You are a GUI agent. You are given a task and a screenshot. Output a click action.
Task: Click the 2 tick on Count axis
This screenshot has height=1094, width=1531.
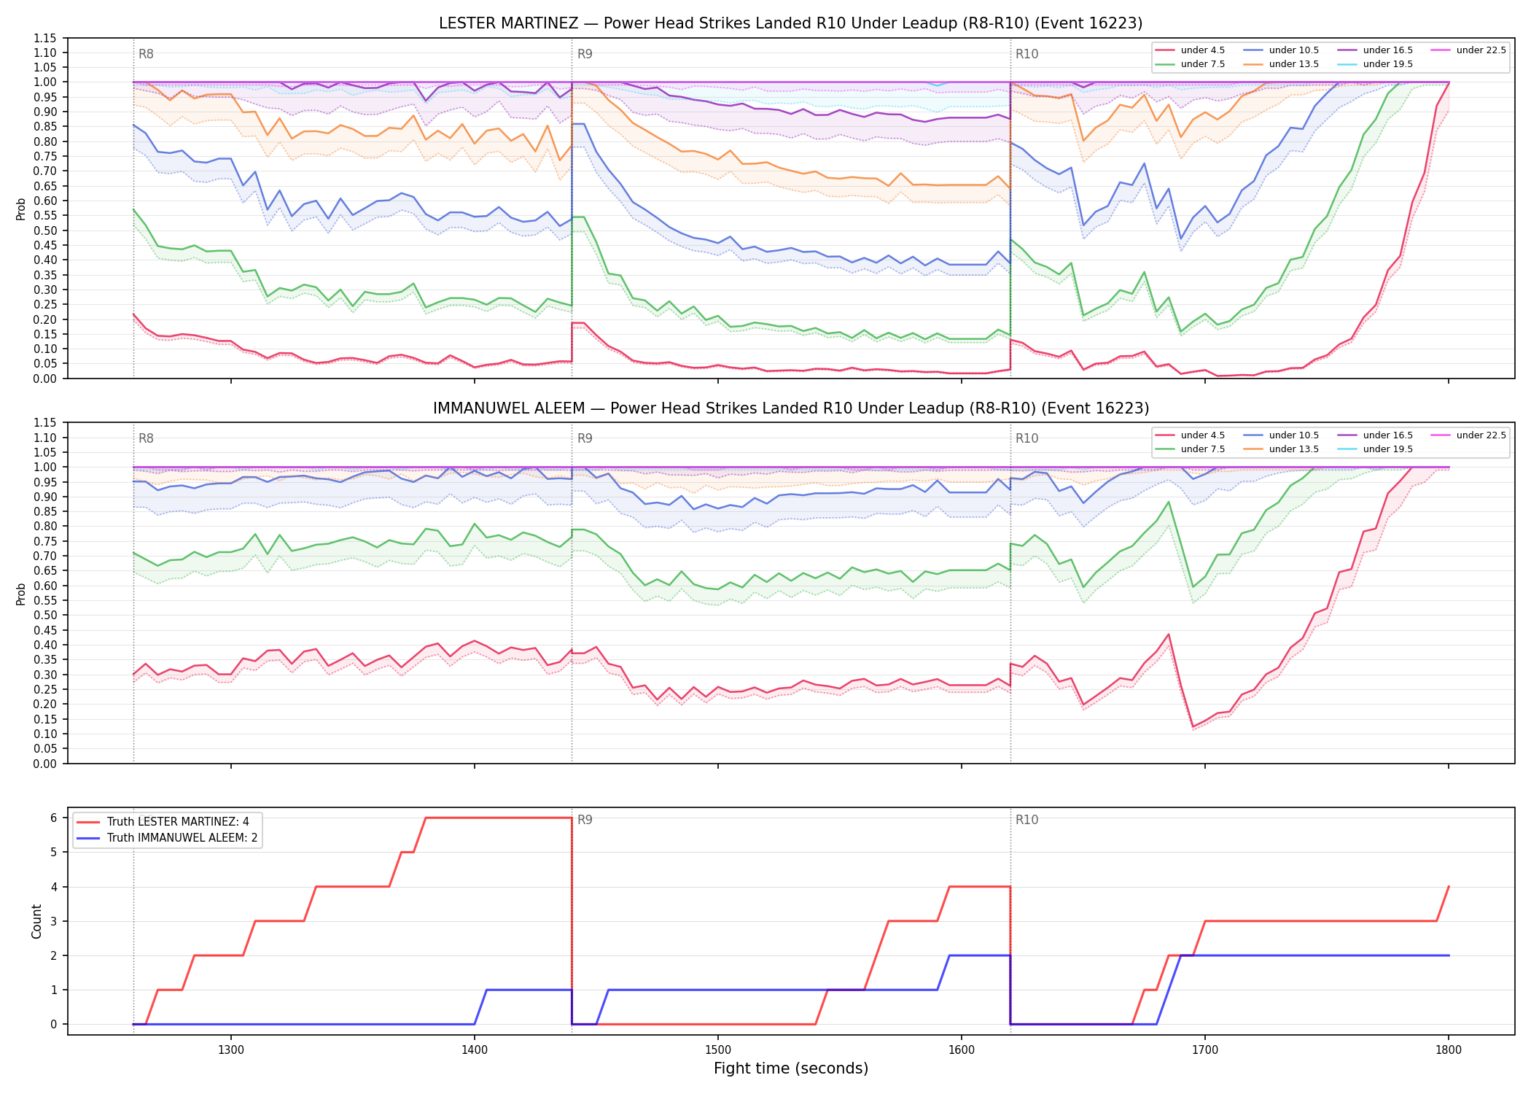pos(53,955)
